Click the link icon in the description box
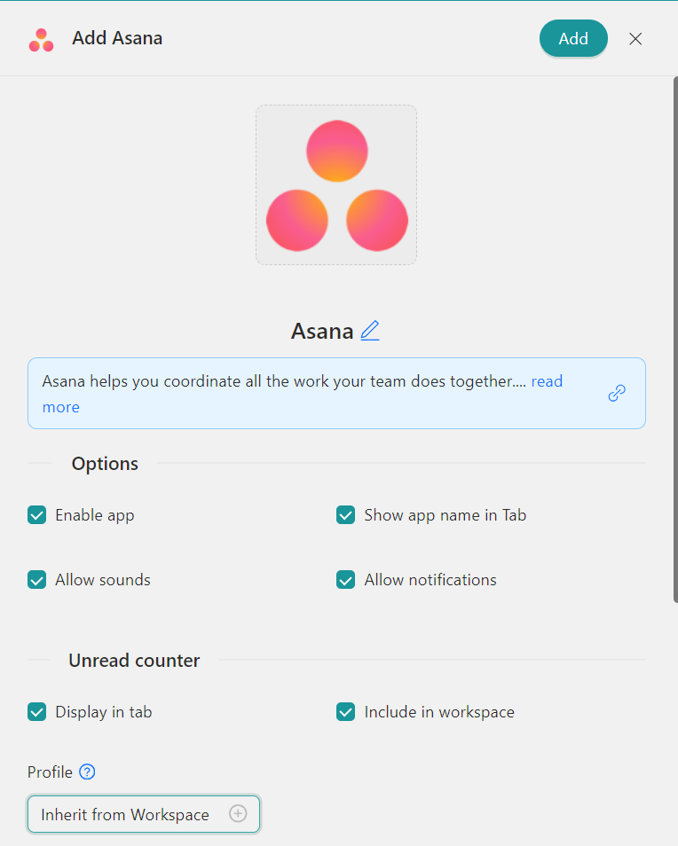Image resolution: width=678 pixels, height=846 pixels. tap(617, 394)
